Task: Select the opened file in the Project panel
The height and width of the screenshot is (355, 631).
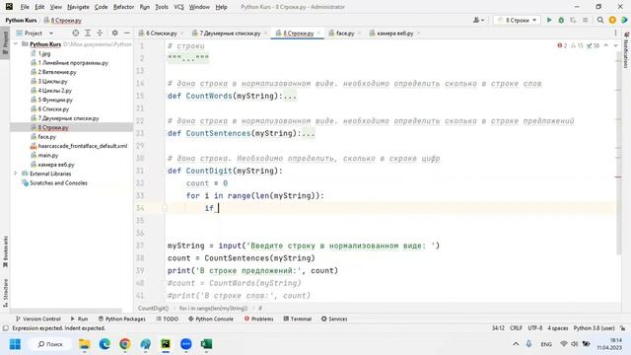Action: tap(75, 33)
